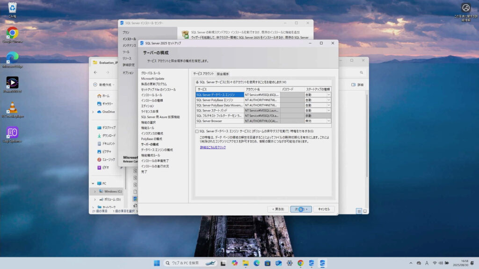Select メンテナンス in the Install Center sidebar
The width and height of the screenshot is (479, 269).
coord(129,45)
